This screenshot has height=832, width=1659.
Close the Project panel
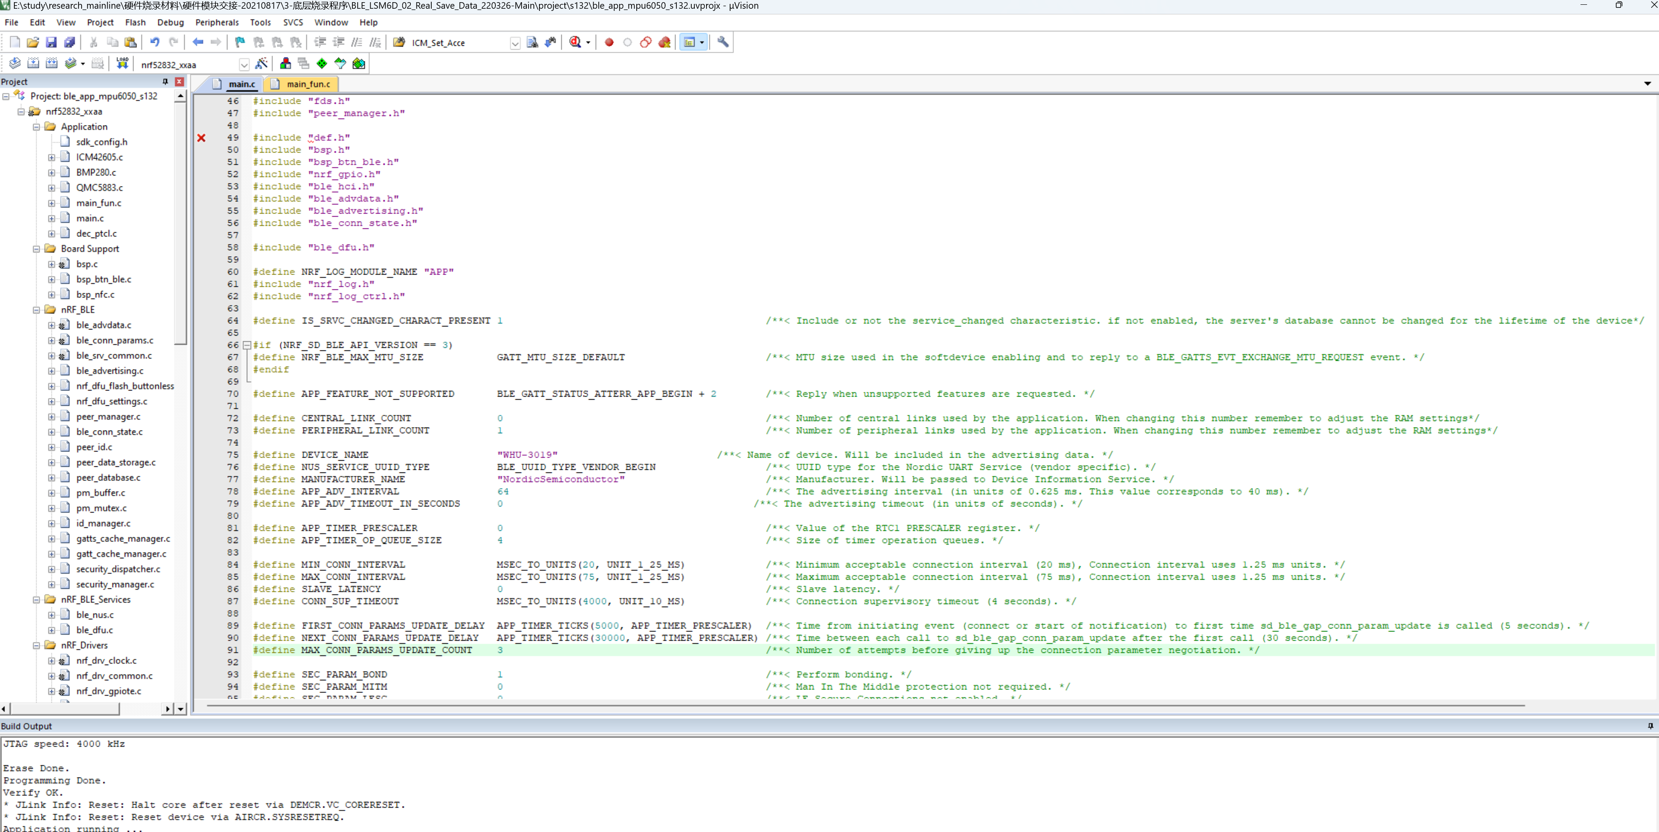pos(180,82)
